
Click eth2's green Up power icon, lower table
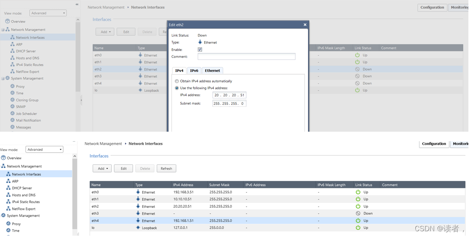click(x=358, y=206)
